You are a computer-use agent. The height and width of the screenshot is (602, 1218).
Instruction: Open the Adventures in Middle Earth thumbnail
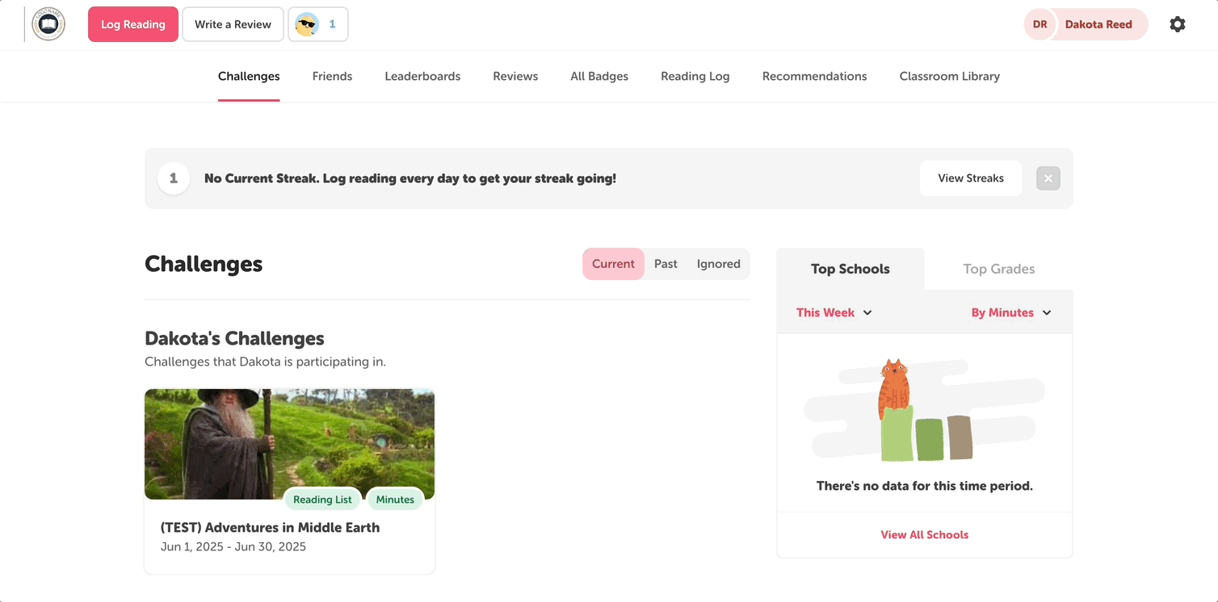[289, 443]
